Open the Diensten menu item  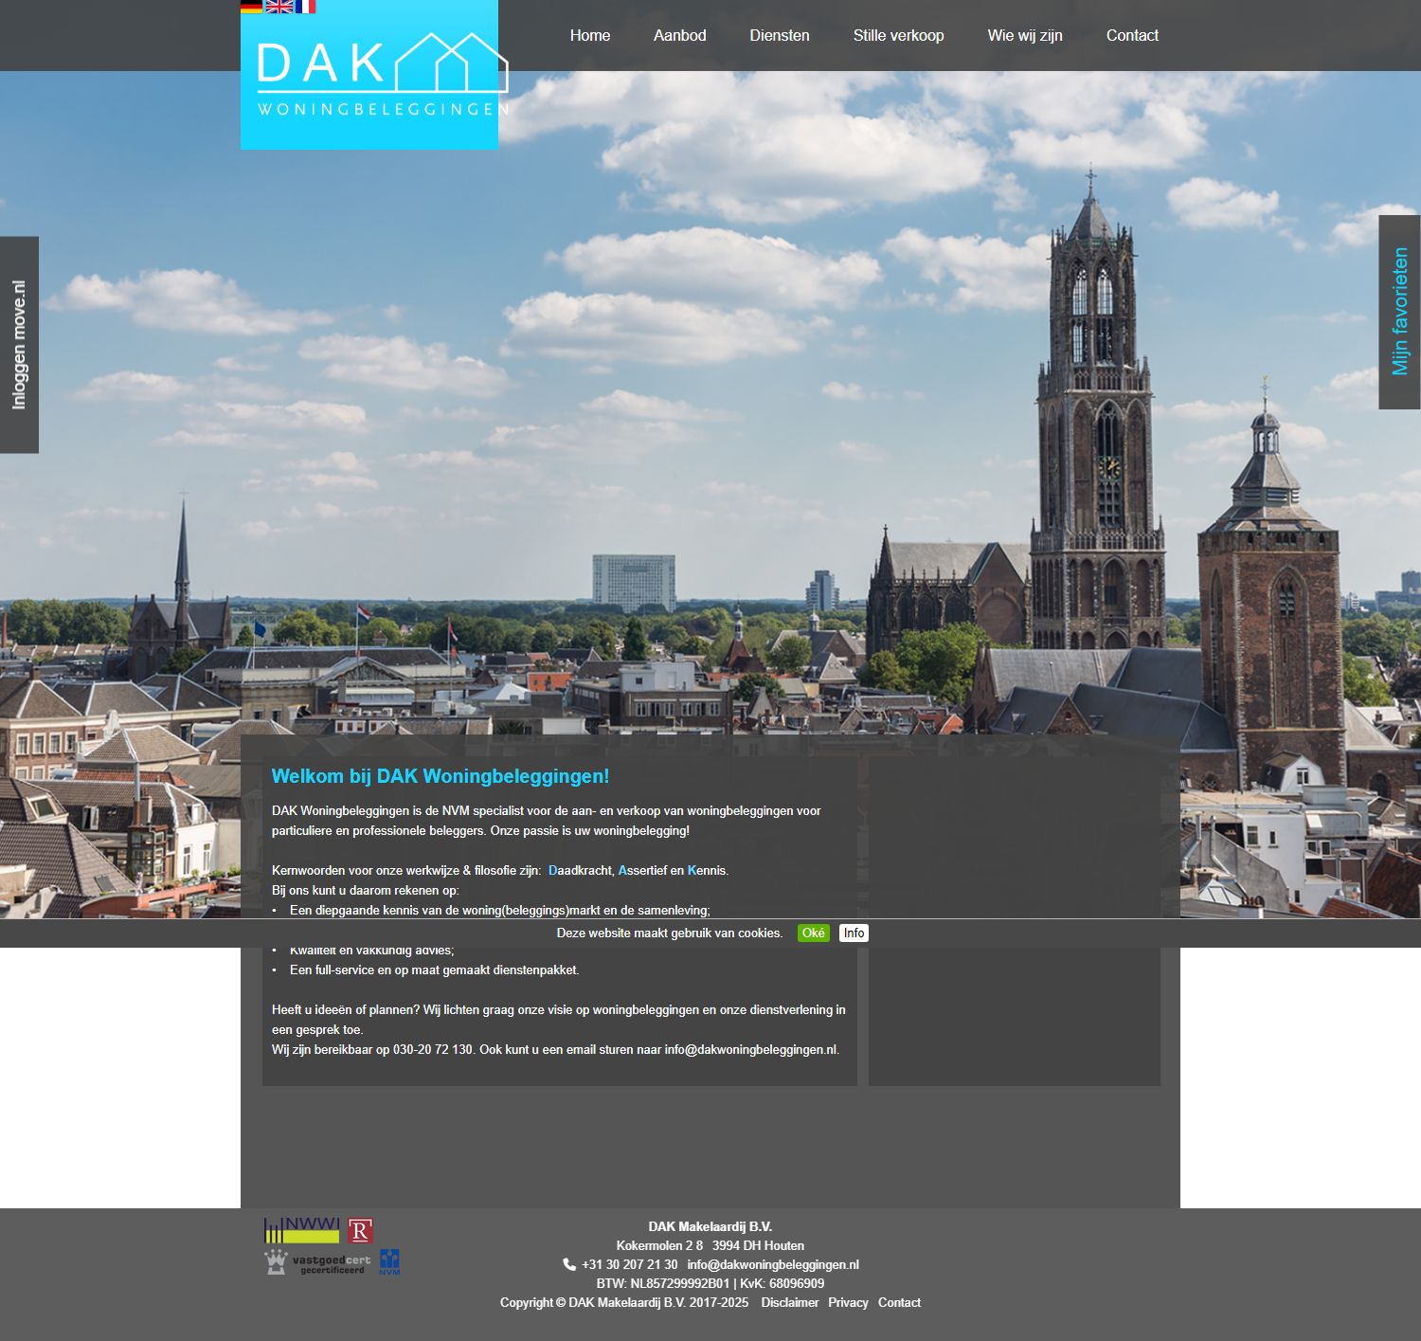click(780, 35)
